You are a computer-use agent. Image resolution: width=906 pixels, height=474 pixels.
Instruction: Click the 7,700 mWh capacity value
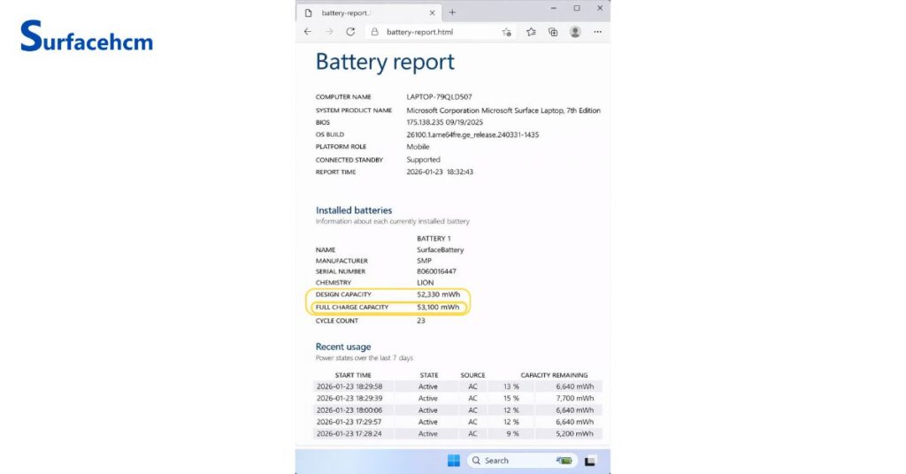[x=575, y=398]
